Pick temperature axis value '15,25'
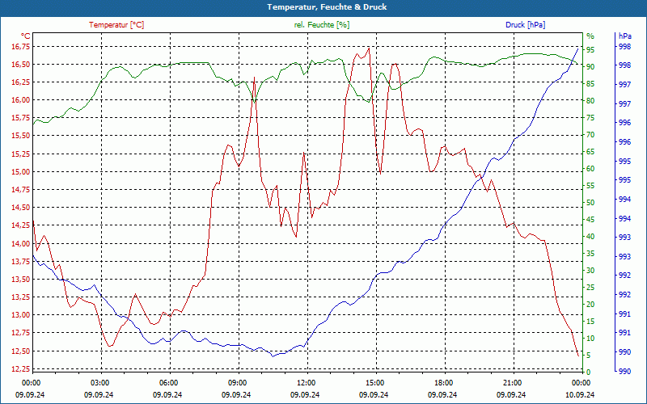This screenshot has width=647, height=404. [x=21, y=154]
